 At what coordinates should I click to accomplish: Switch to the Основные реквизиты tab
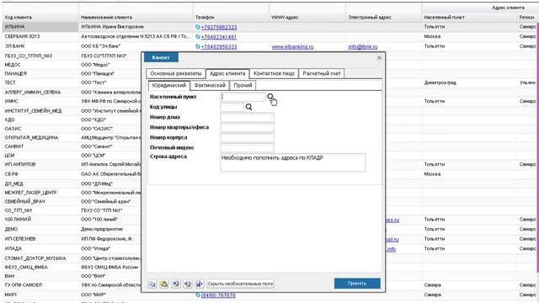coord(176,73)
